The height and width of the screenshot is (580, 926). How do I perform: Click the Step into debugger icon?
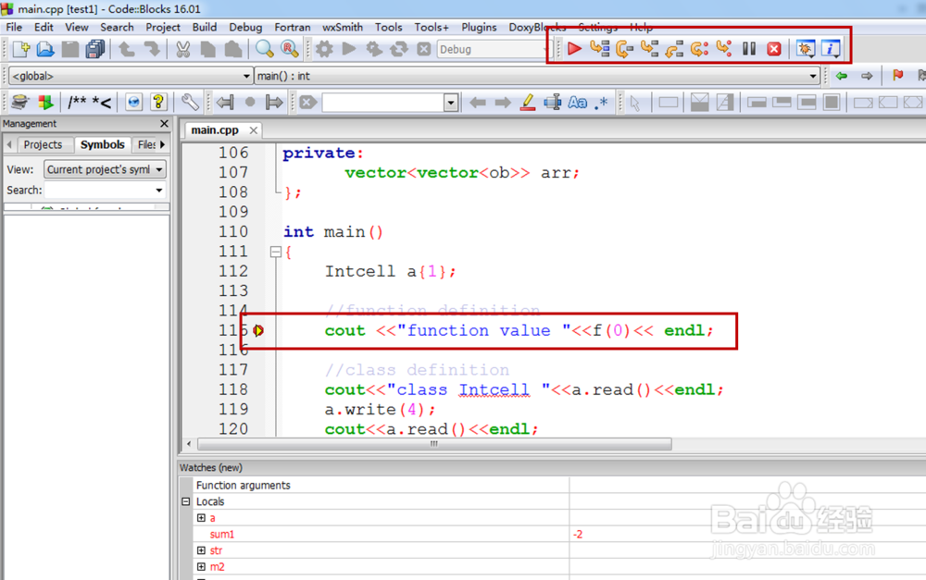click(650, 48)
